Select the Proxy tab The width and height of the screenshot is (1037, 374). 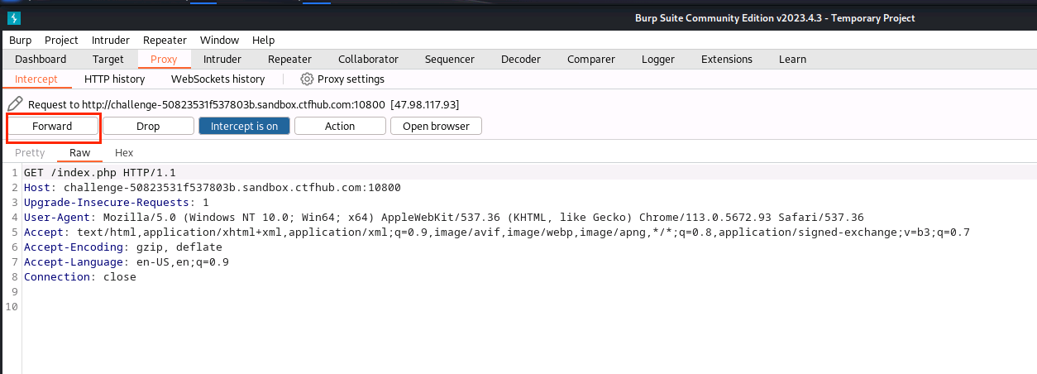(x=164, y=59)
